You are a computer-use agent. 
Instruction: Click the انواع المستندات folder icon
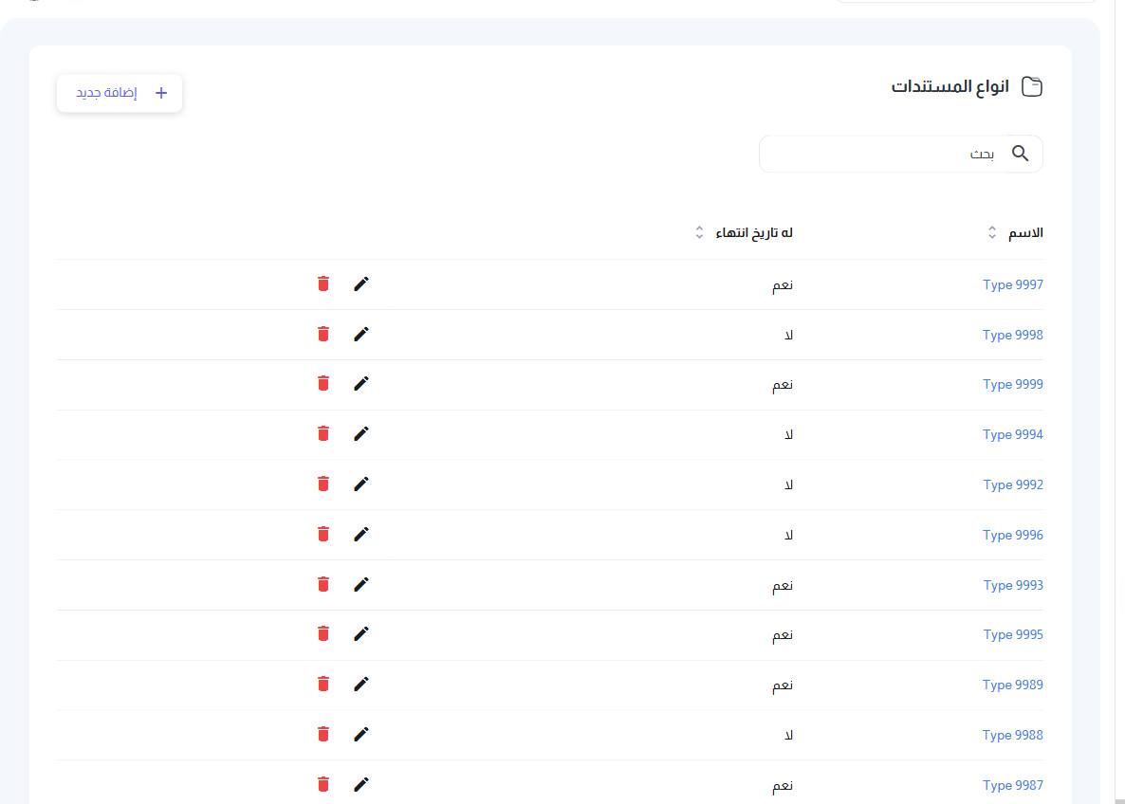tap(1032, 87)
